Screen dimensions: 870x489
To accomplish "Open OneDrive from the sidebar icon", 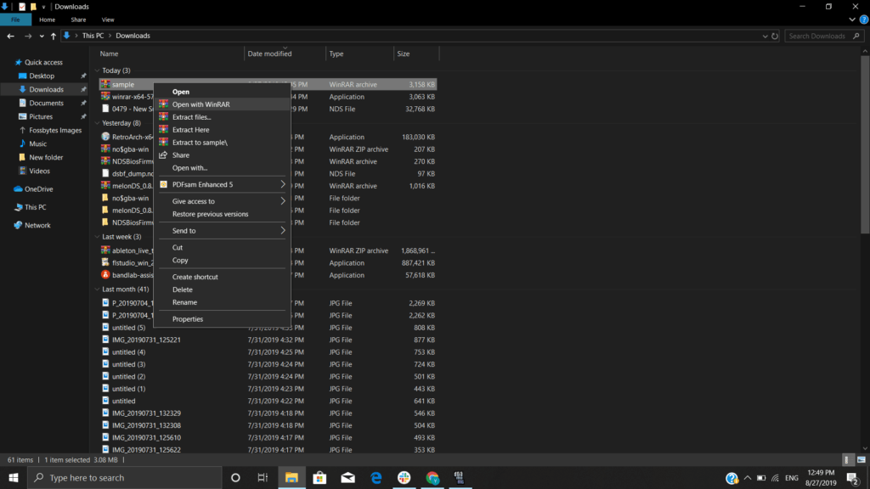I will pos(18,188).
